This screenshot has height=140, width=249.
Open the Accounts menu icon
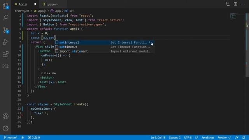coord(5,116)
